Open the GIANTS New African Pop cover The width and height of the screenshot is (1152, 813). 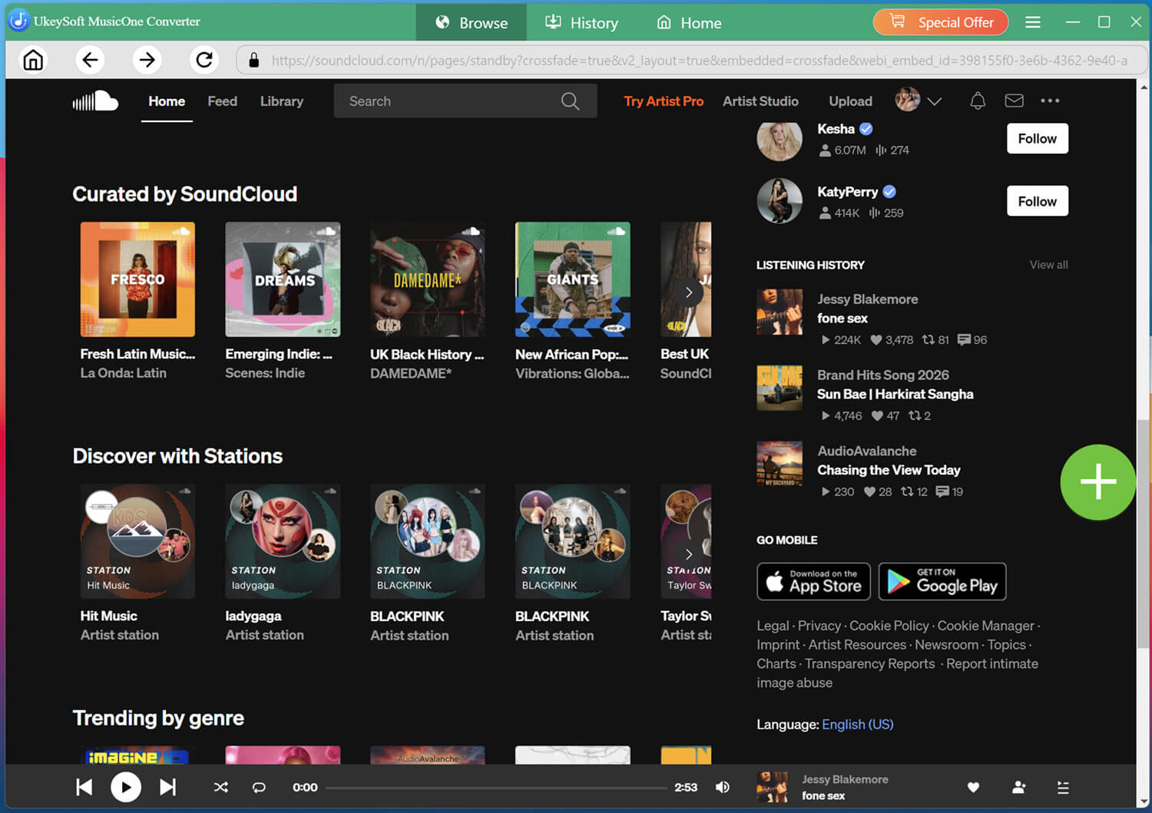pos(573,279)
